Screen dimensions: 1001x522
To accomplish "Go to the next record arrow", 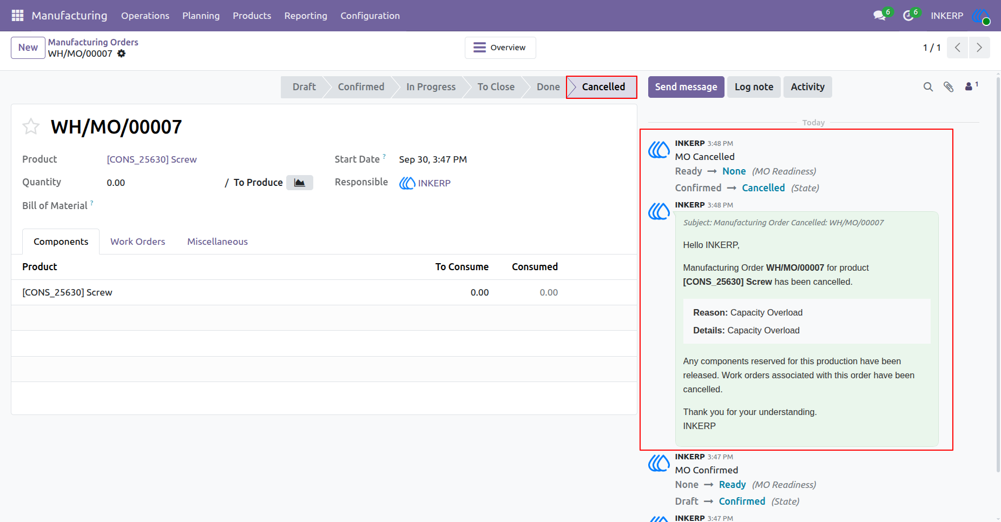I will point(979,48).
